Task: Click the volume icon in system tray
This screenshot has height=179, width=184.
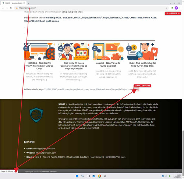Action: point(166,176)
